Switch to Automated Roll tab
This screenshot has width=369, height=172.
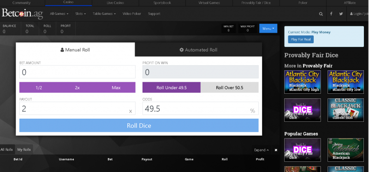point(198,50)
